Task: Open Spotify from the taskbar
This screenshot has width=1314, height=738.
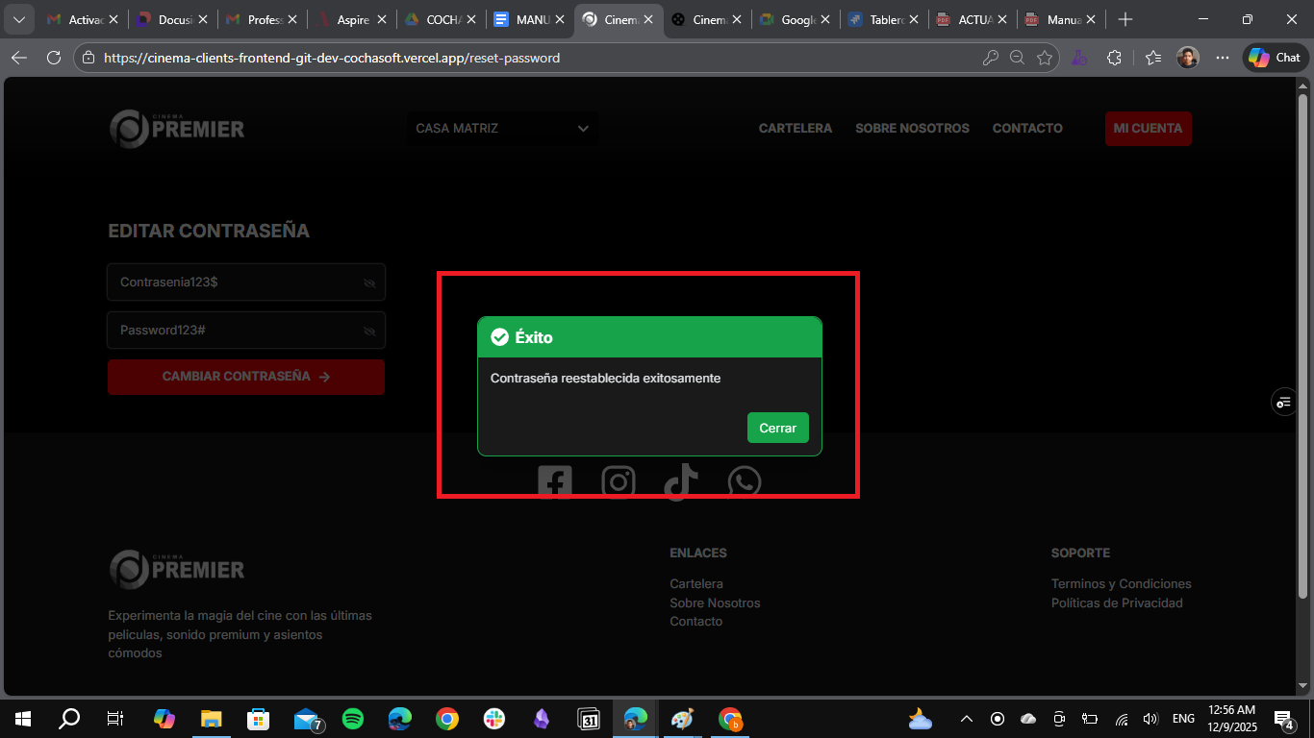Action: [x=353, y=719]
